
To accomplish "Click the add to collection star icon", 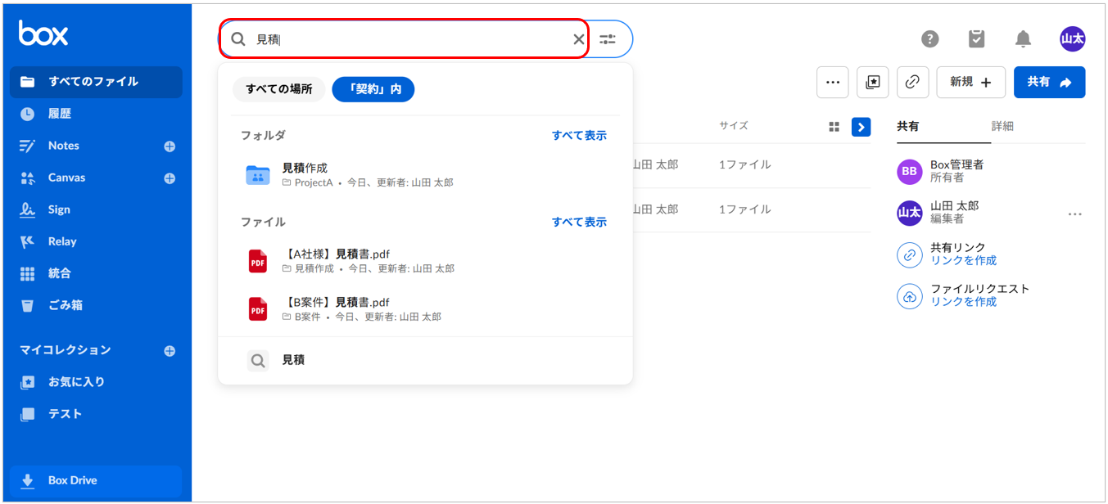I will coord(872,83).
